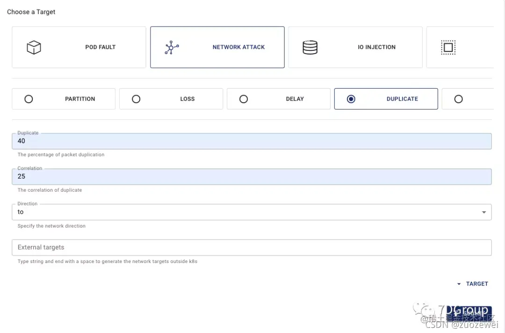Click the Correlation input field
The height and width of the screenshot is (333, 505).
(x=252, y=177)
